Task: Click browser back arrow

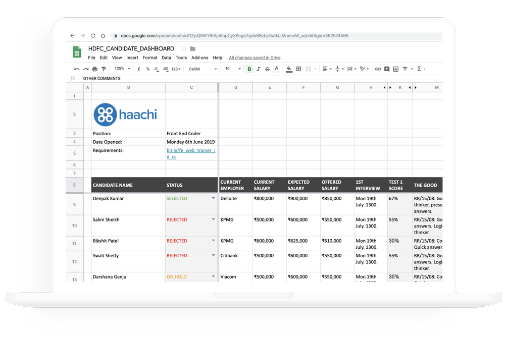Action: [72, 36]
